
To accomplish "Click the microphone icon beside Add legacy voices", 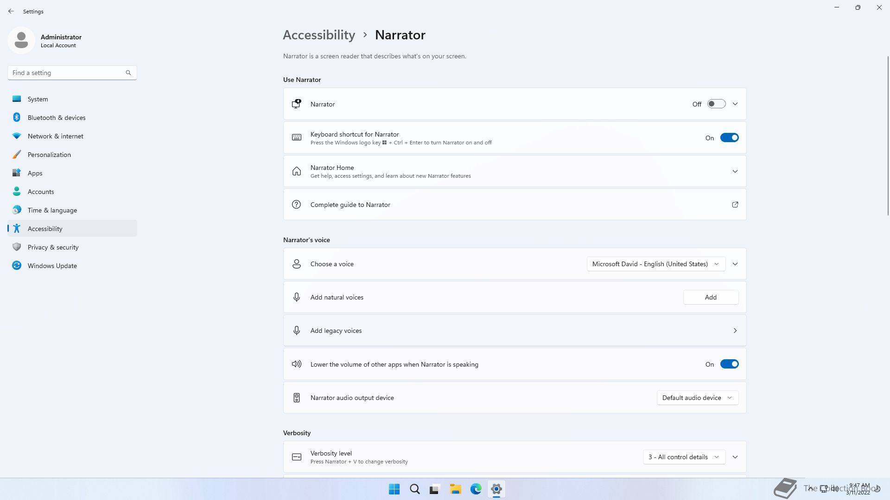I will coord(297,331).
